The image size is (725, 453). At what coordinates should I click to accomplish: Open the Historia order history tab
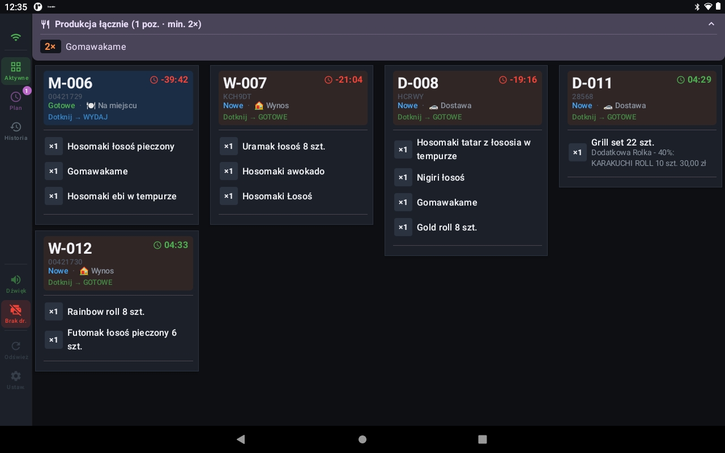click(x=16, y=131)
